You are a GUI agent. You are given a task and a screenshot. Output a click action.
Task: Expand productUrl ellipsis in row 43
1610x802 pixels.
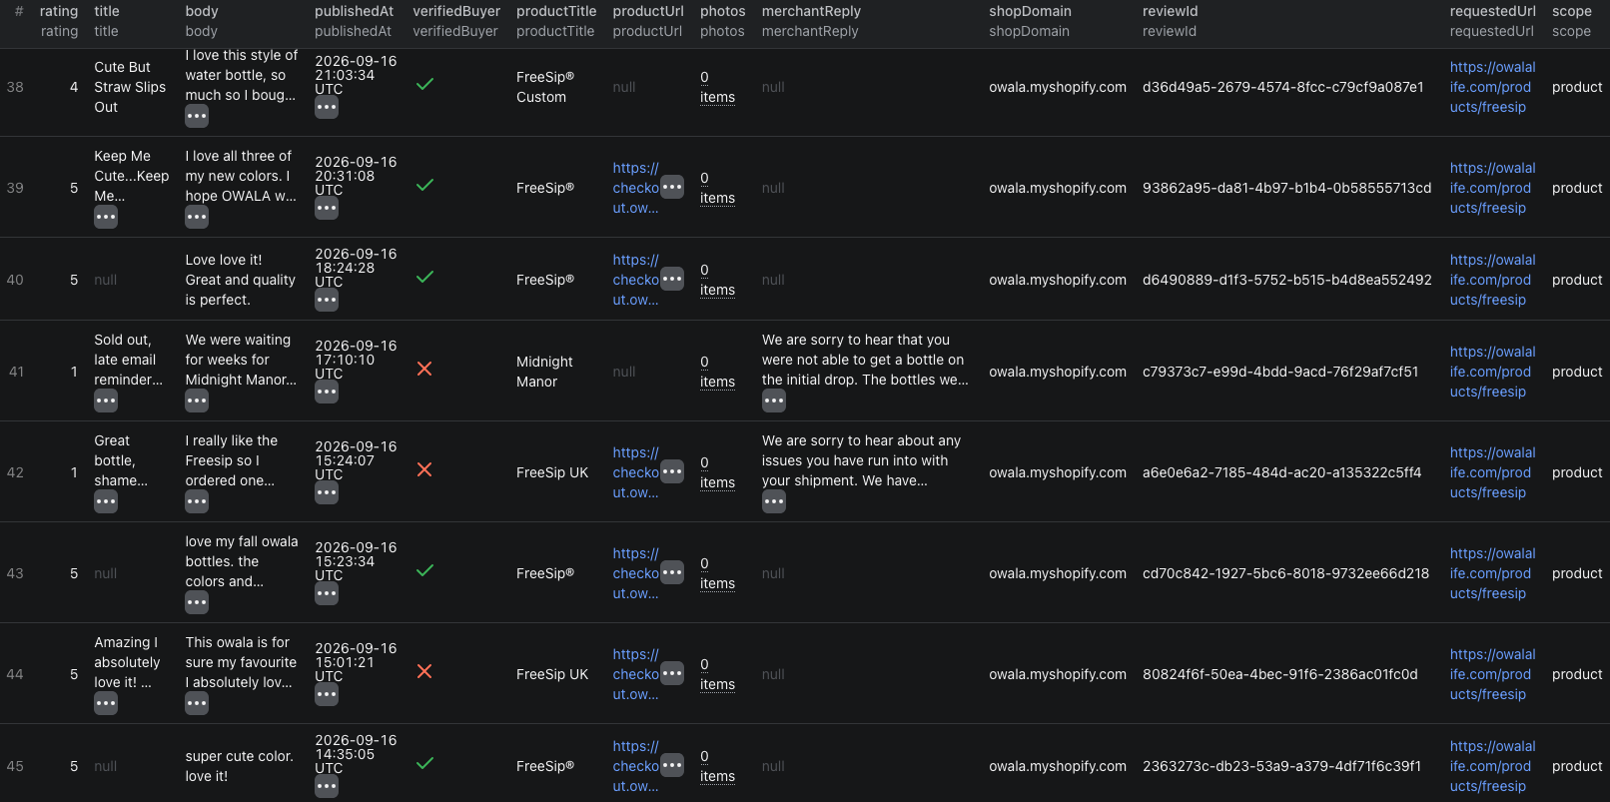click(672, 572)
